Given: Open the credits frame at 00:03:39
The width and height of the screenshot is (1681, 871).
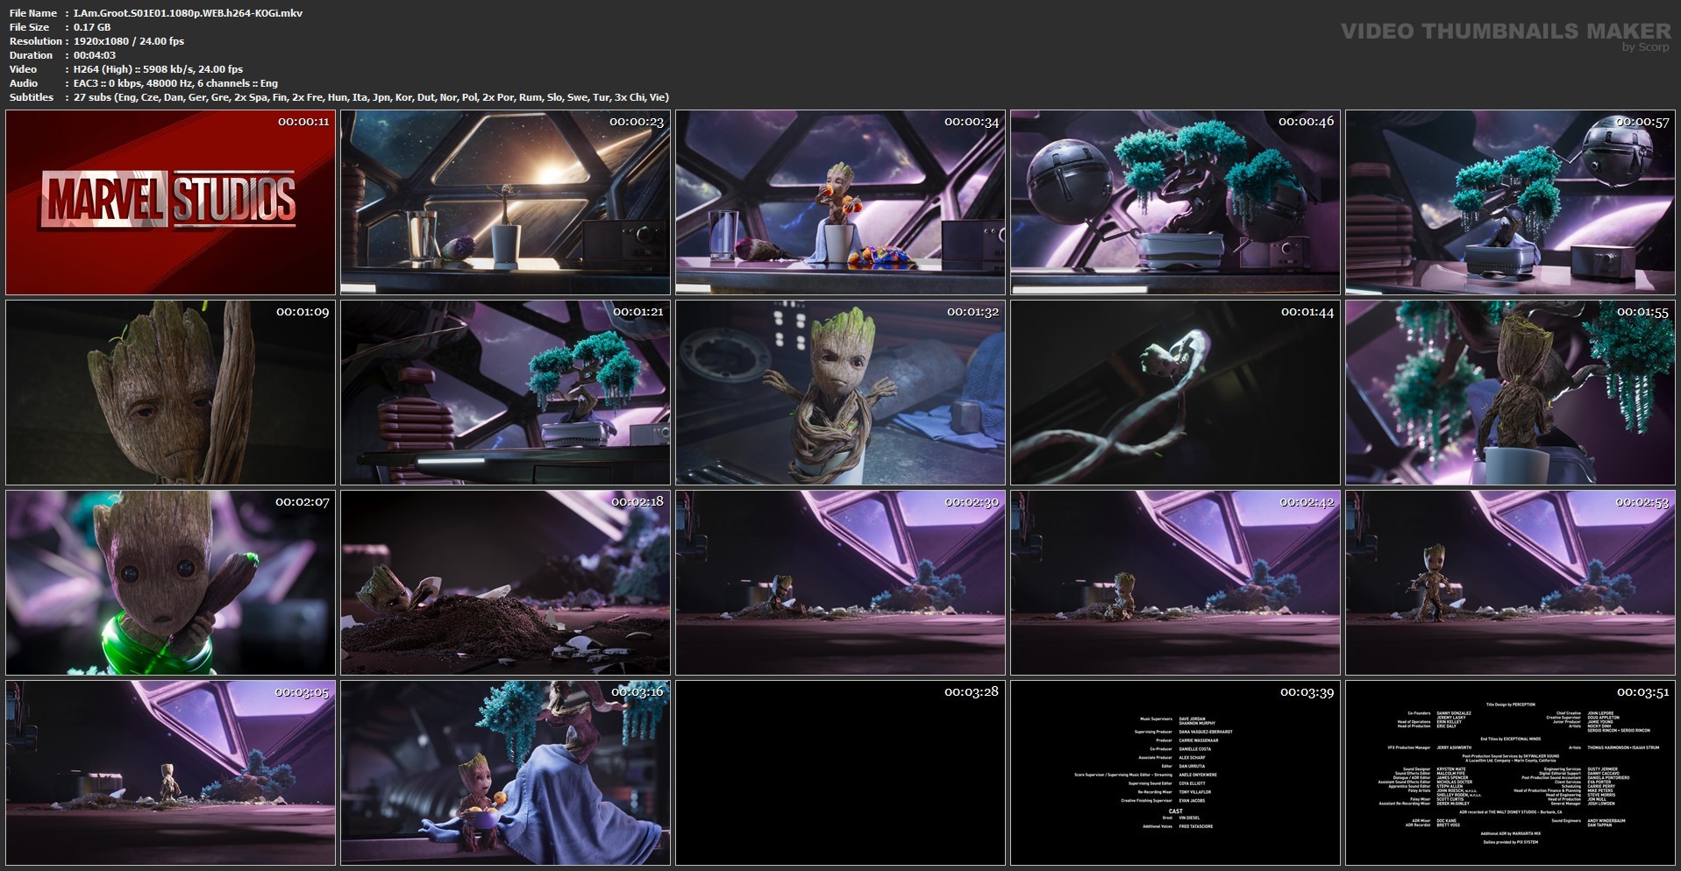Looking at the screenshot, I should point(1175,773).
